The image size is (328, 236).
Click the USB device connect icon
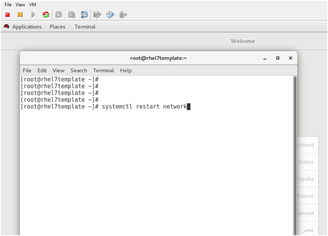tap(123, 15)
